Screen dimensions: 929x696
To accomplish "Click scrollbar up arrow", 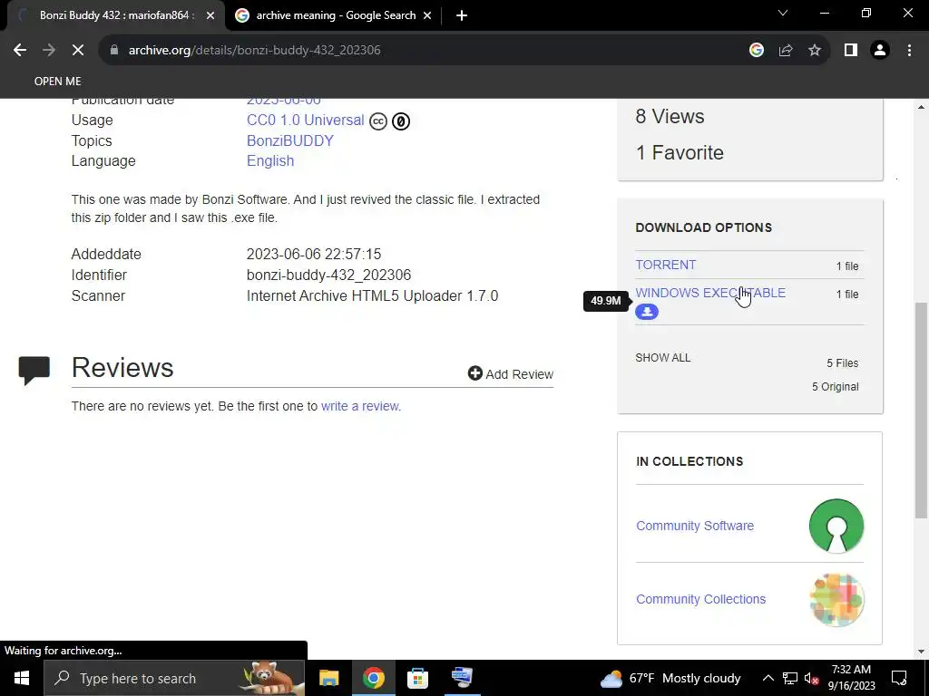I will click(x=922, y=107).
